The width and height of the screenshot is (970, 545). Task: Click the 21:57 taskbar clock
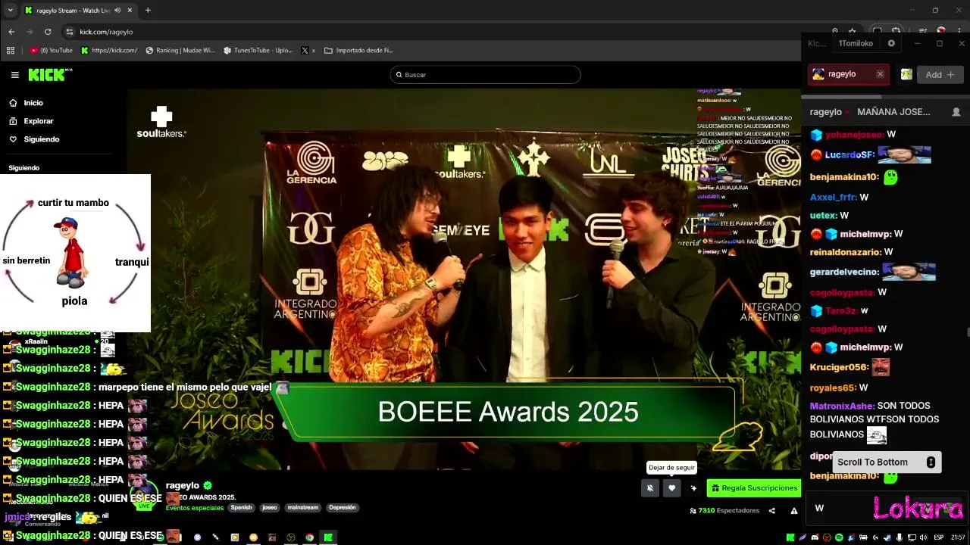(958, 537)
